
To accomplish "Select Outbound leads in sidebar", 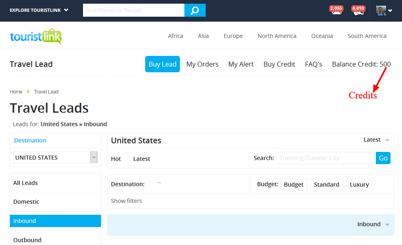I will (55, 240).
